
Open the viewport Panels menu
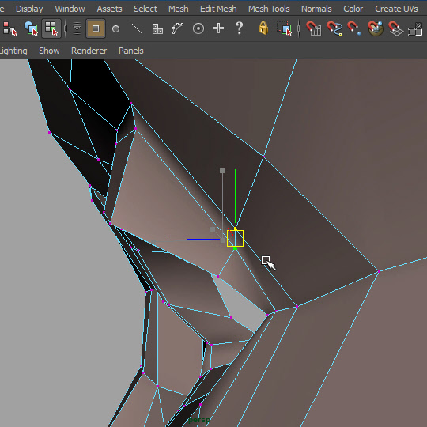coord(131,51)
